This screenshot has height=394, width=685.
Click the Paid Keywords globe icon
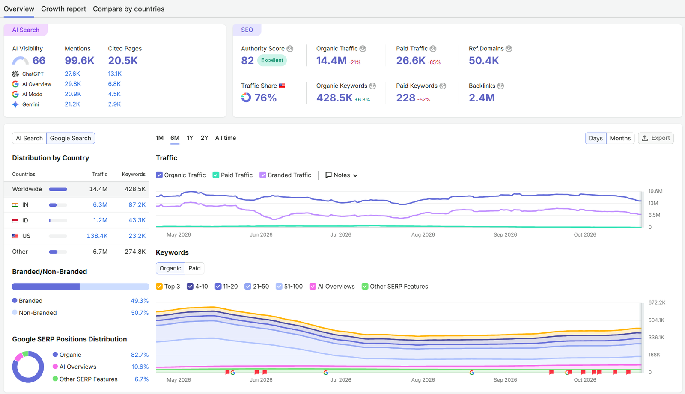click(x=443, y=86)
